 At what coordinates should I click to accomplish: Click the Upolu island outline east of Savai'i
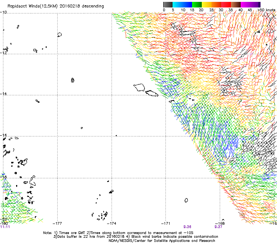tap(152, 93)
